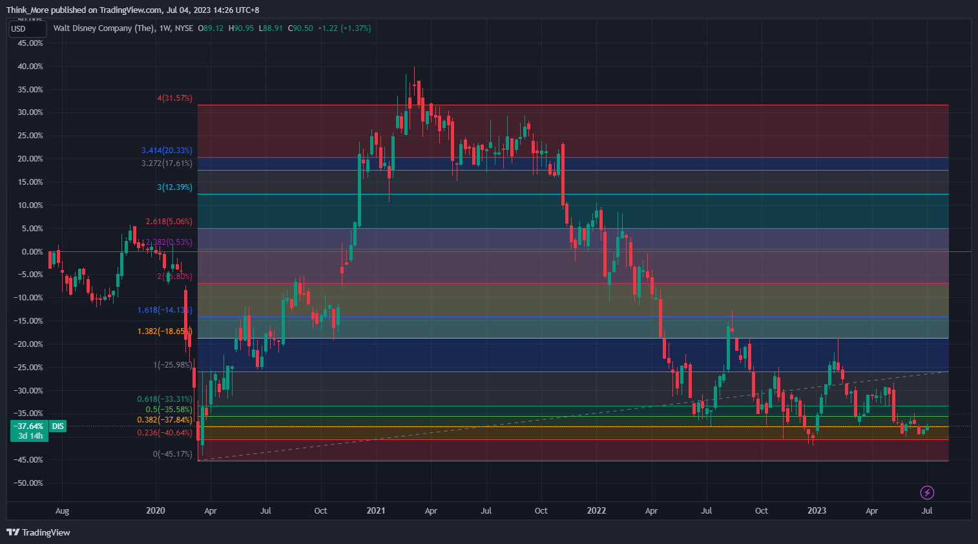Click the close value C90.50 in header

click(300, 28)
